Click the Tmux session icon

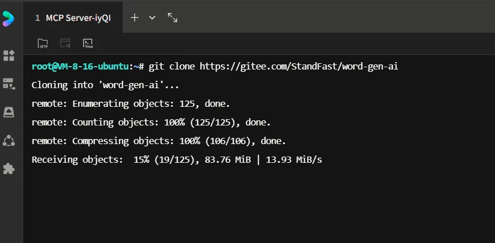(x=88, y=43)
